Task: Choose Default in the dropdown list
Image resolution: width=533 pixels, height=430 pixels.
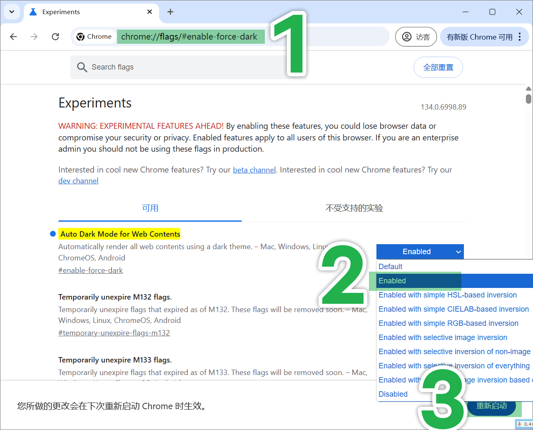Action: (455, 267)
